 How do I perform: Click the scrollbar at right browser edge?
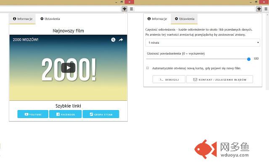pos(267,51)
